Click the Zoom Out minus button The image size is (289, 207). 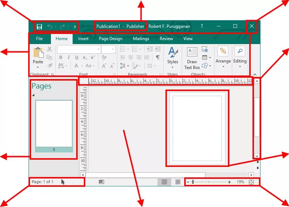188,182
